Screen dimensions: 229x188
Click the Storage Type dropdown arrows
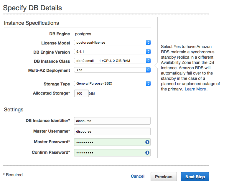(x=148, y=83)
